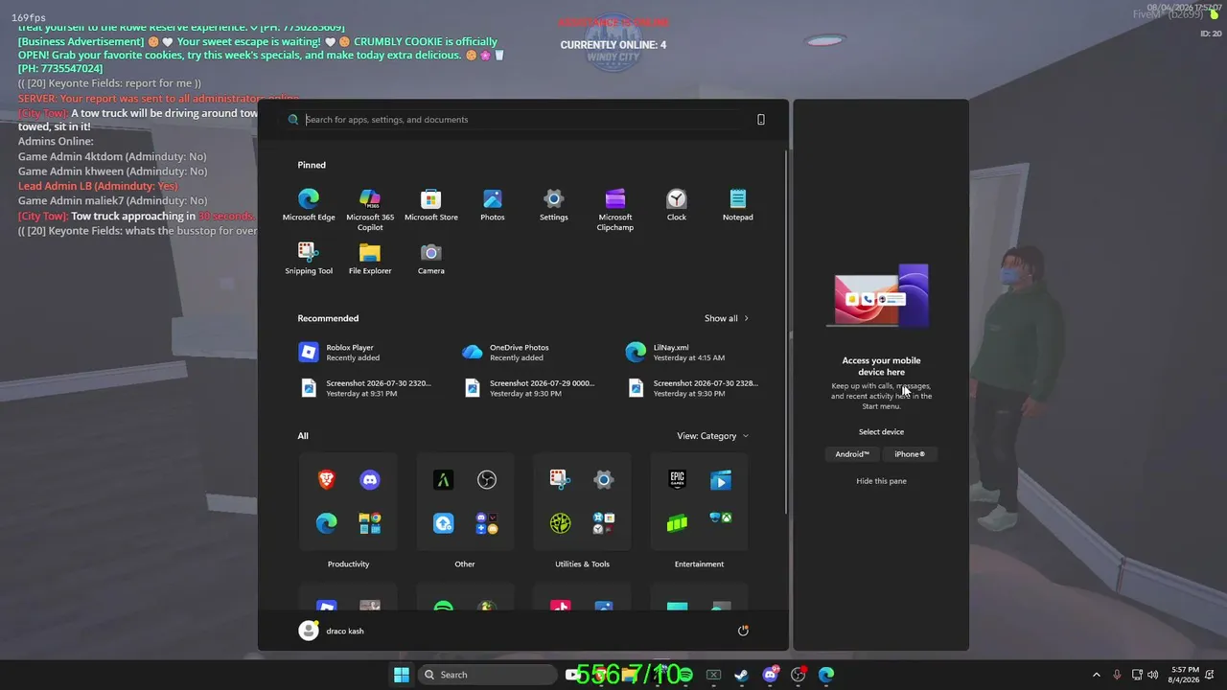Open the taskbar clock and date
The image size is (1227, 690).
(1185, 675)
